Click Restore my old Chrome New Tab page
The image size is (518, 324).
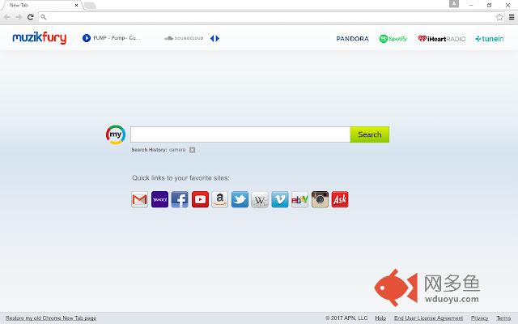pyautogui.click(x=51, y=318)
